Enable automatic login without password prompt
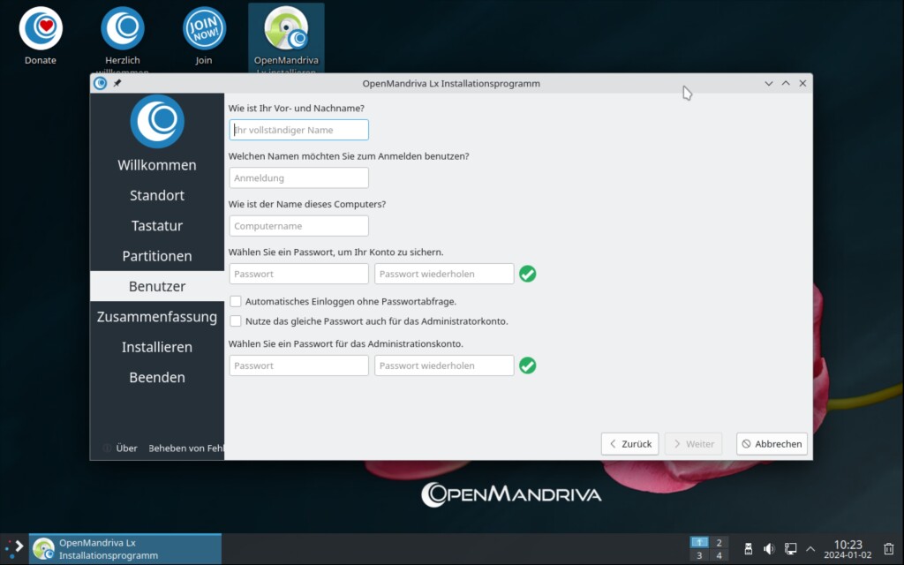The width and height of the screenshot is (904, 565). click(235, 302)
